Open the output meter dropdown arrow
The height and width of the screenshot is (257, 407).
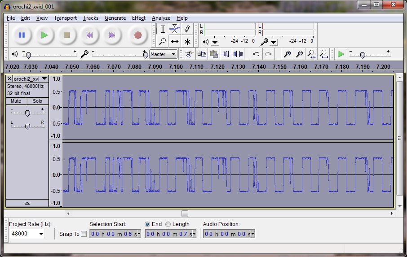215,42
